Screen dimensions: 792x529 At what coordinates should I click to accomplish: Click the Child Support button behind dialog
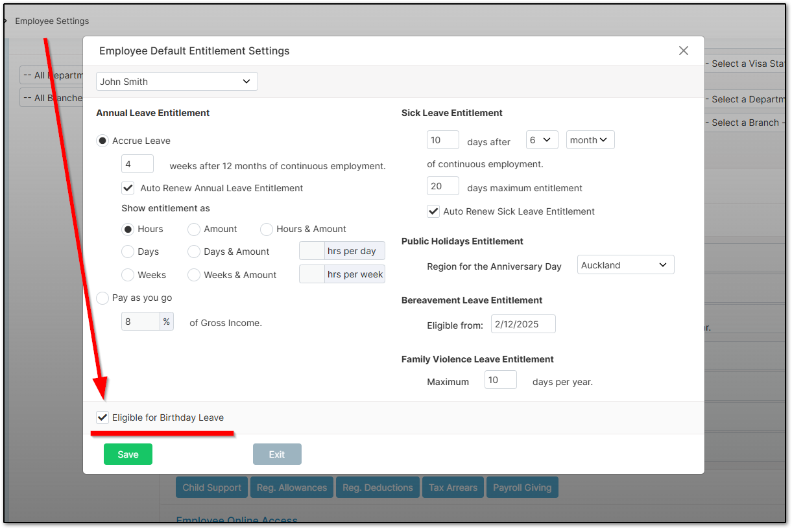pos(211,488)
